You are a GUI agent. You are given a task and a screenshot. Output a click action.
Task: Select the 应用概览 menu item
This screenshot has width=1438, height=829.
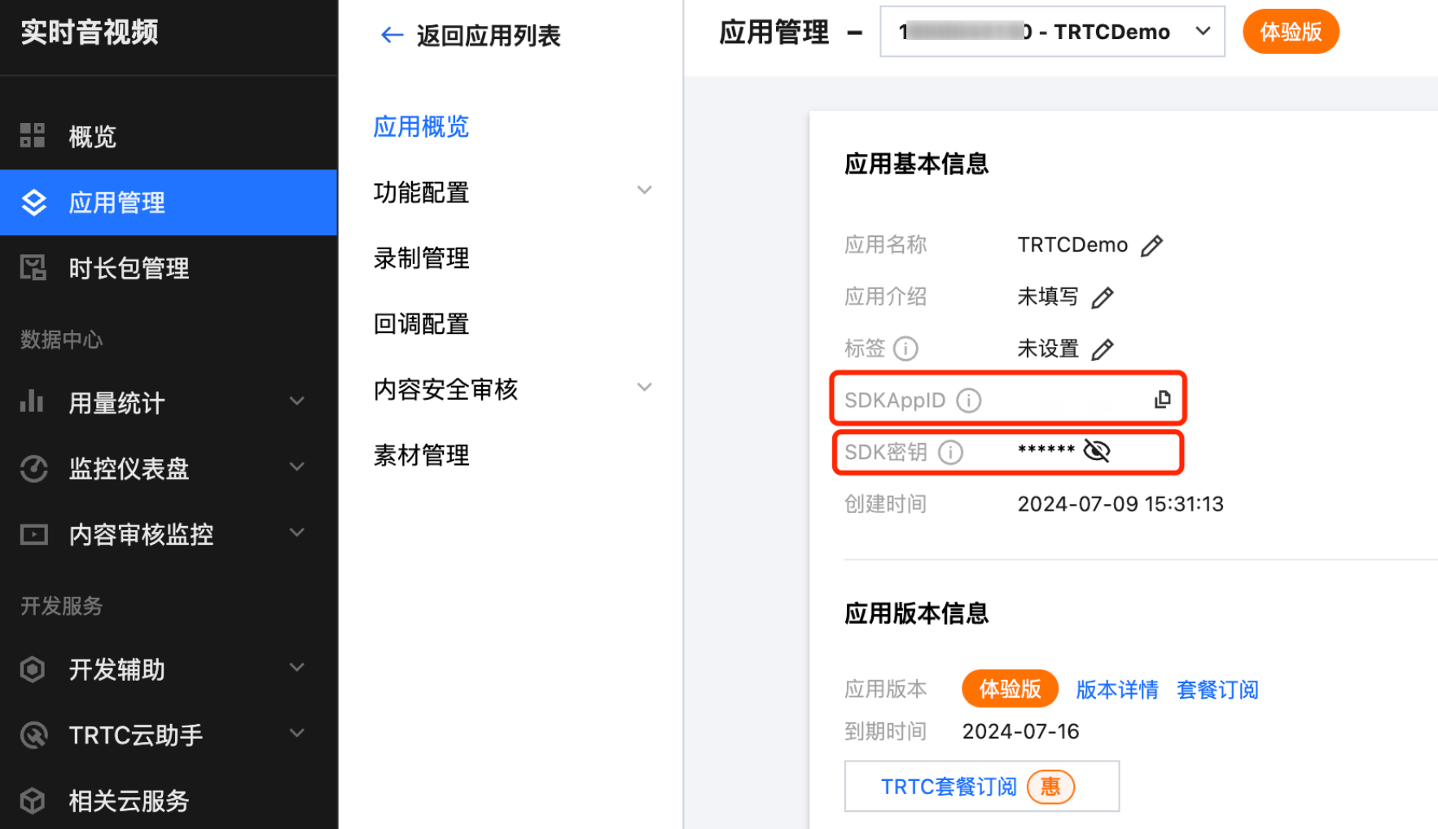(x=421, y=127)
